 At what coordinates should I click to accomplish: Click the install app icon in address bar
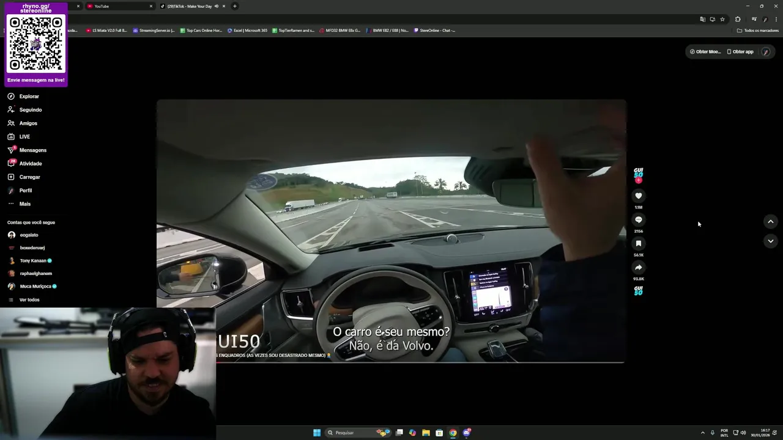(712, 20)
